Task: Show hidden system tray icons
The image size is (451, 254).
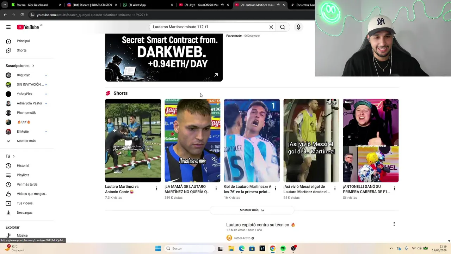Action: (x=391, y=248)
